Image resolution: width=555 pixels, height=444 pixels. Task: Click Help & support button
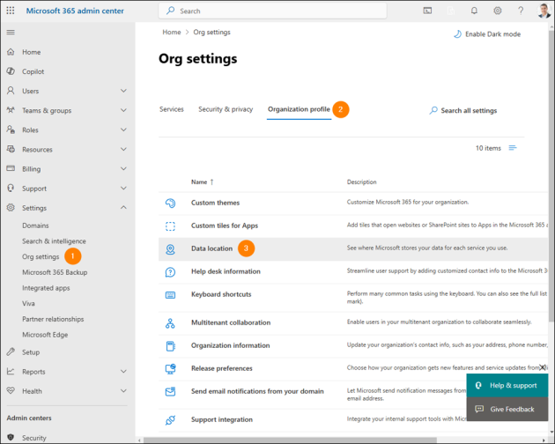coord(507,385)
